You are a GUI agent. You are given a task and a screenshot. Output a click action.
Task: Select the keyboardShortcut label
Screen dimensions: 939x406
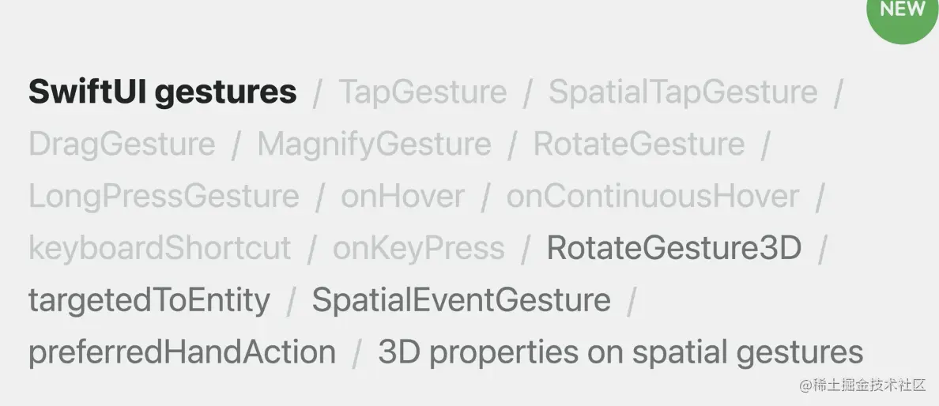[x=160, y=249]
